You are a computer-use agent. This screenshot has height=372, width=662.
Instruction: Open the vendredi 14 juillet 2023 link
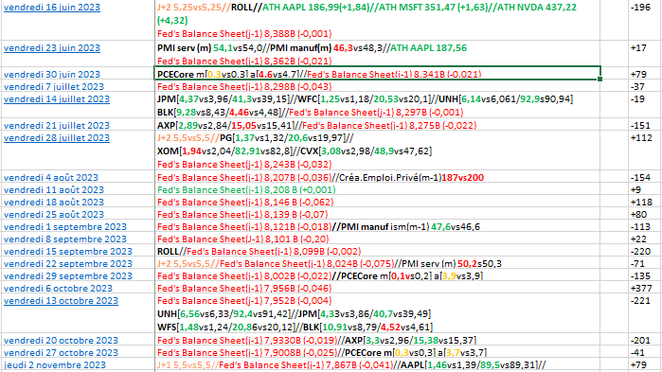(57, 99)
